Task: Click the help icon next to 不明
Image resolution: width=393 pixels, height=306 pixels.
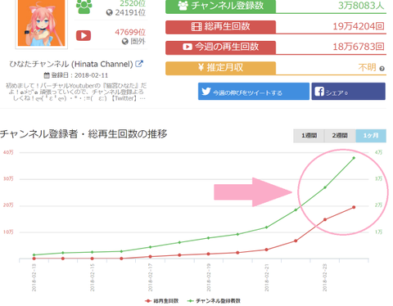Action: tap(382, 69)
